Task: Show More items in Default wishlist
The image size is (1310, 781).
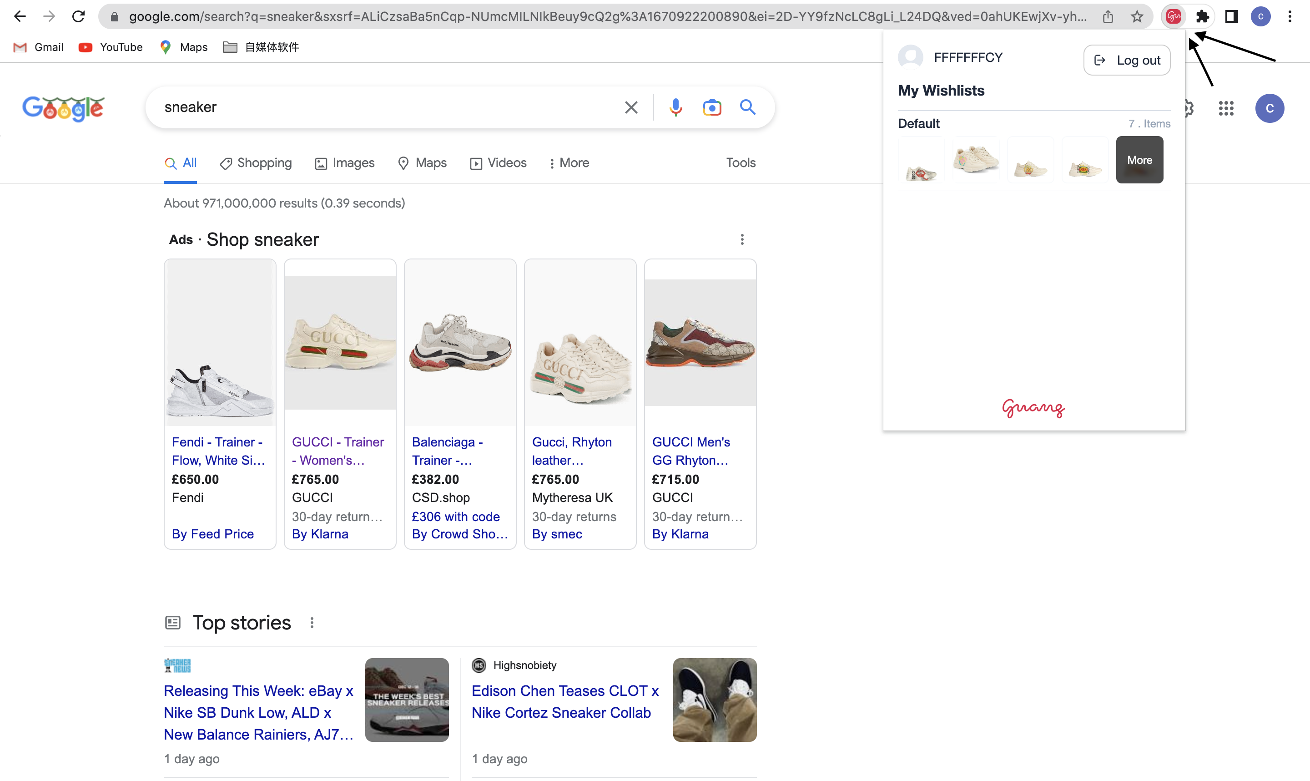Action: pos(1139,160)
